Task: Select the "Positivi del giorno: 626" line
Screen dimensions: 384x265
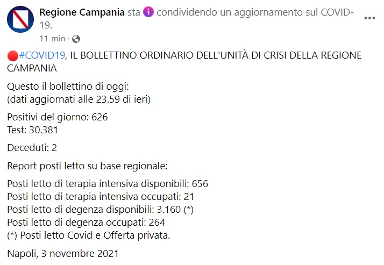Action: pyautogui.click(x=58, y=118)
